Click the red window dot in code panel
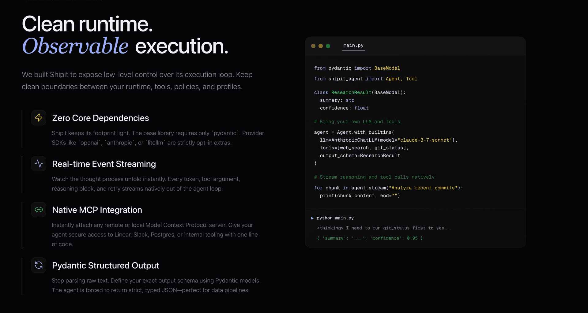The height and width of the screenshot is (313, 588). pos(313,46)
